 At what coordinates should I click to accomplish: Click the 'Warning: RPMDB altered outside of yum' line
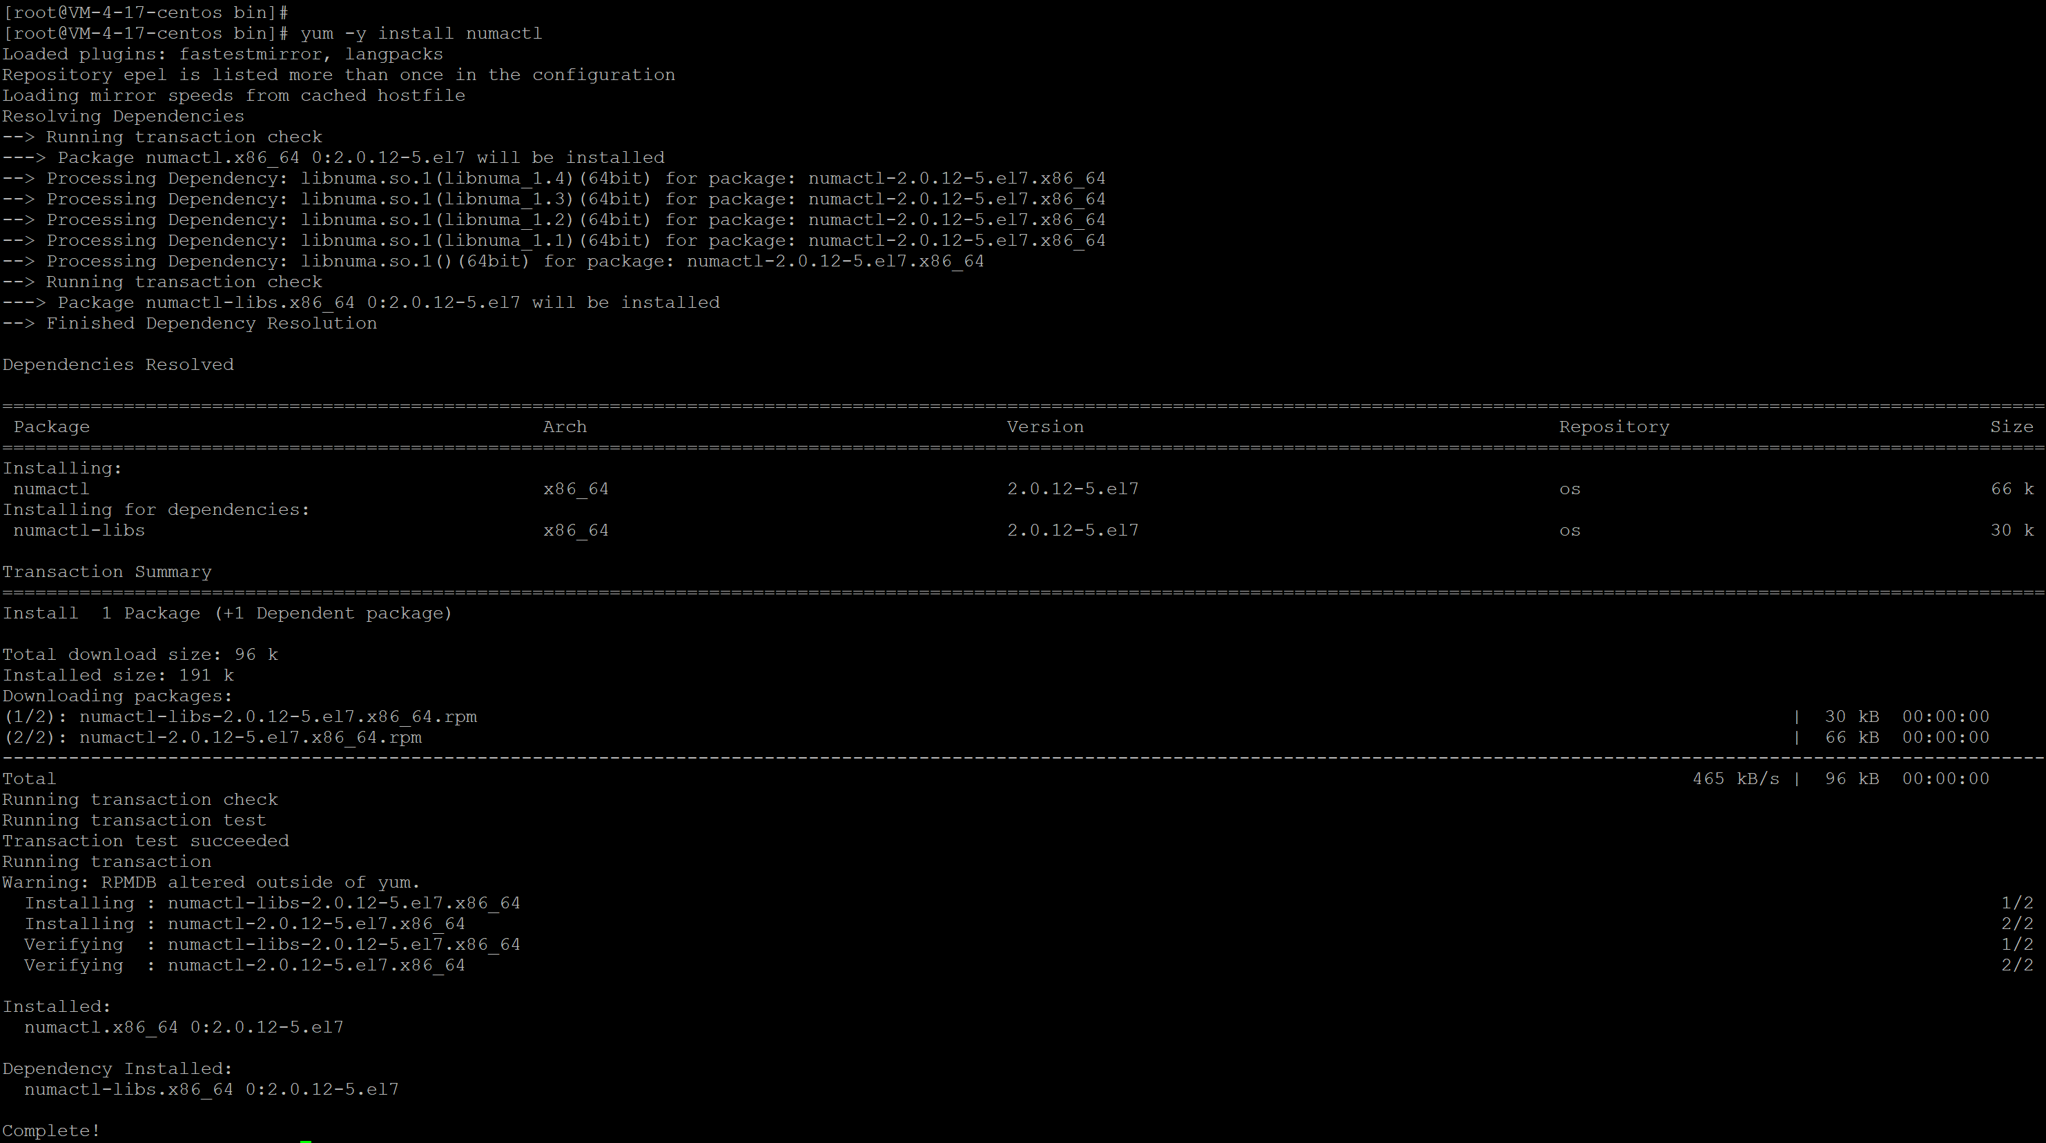(x=211, y=883)
